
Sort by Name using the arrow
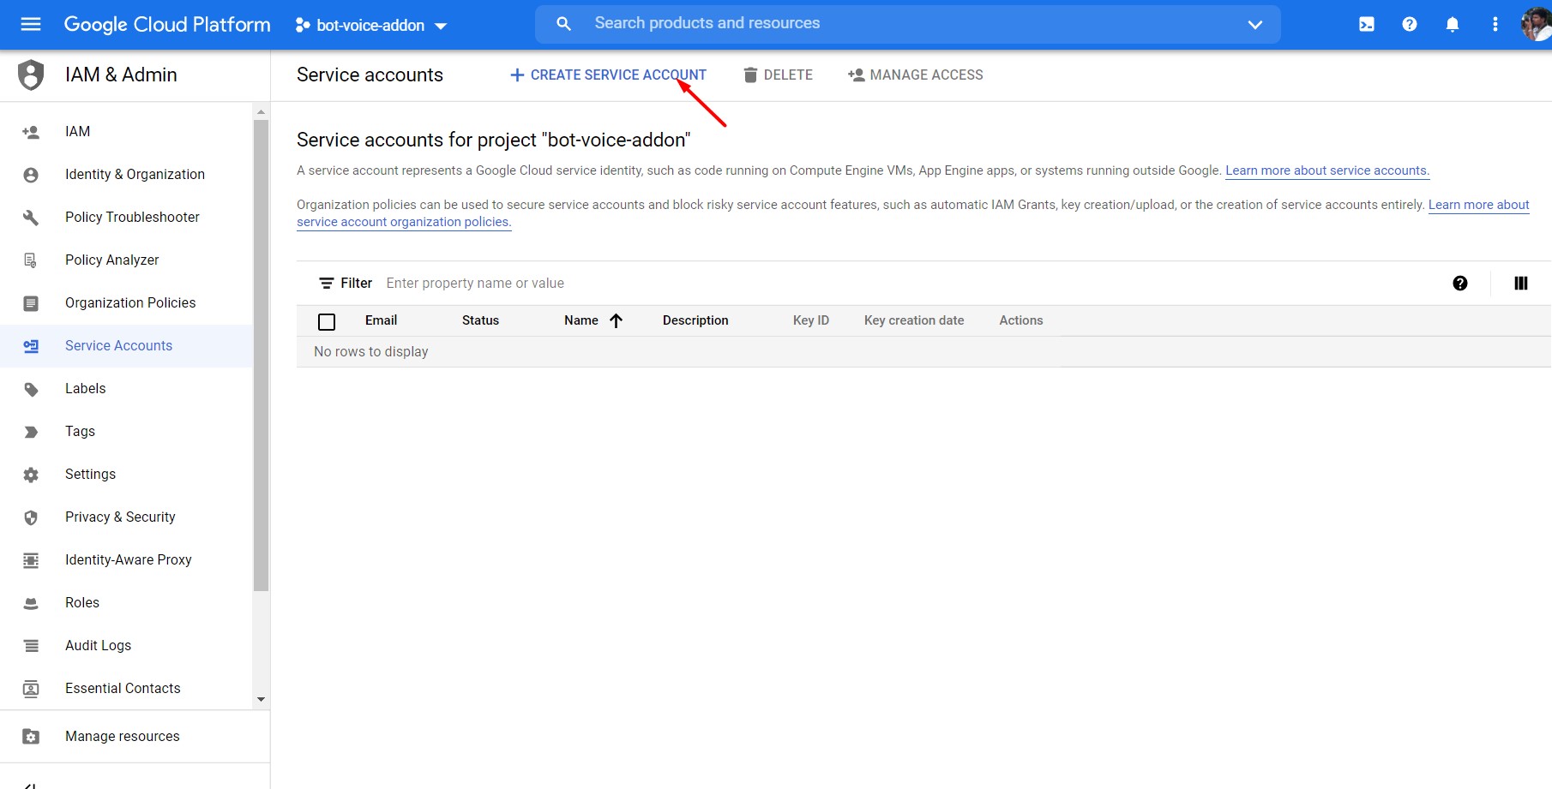click(616, 320)
